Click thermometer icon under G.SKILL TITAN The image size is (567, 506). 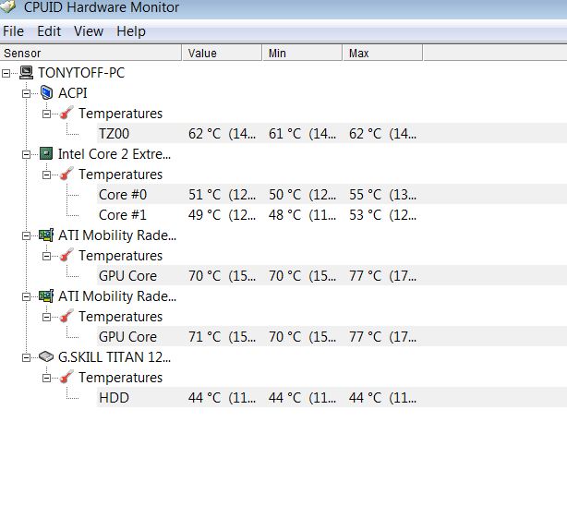tap(66, 378)
